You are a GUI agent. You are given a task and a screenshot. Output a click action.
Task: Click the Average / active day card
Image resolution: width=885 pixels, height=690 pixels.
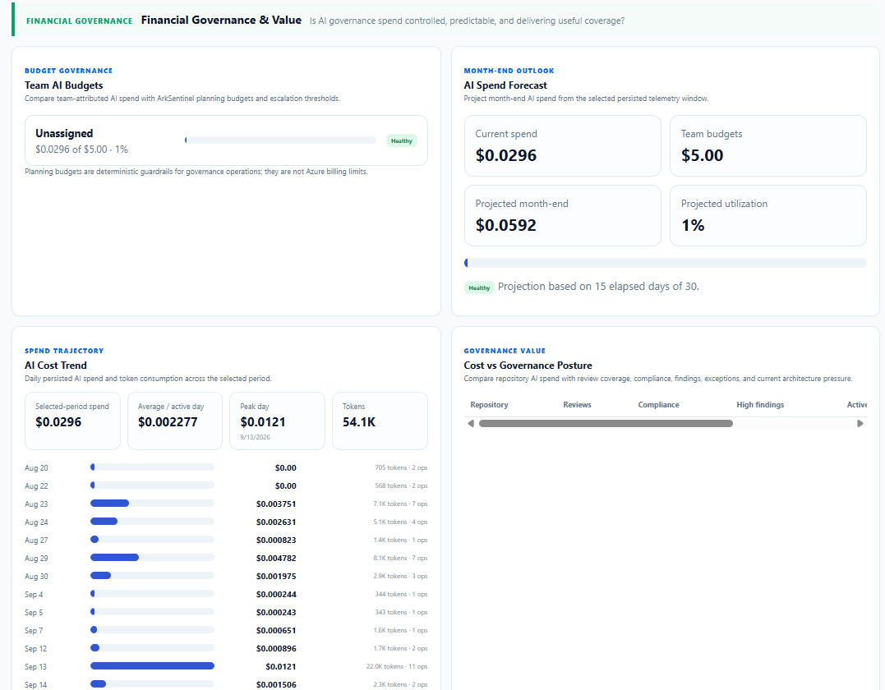pyautogui.click(x=175, y=421)
